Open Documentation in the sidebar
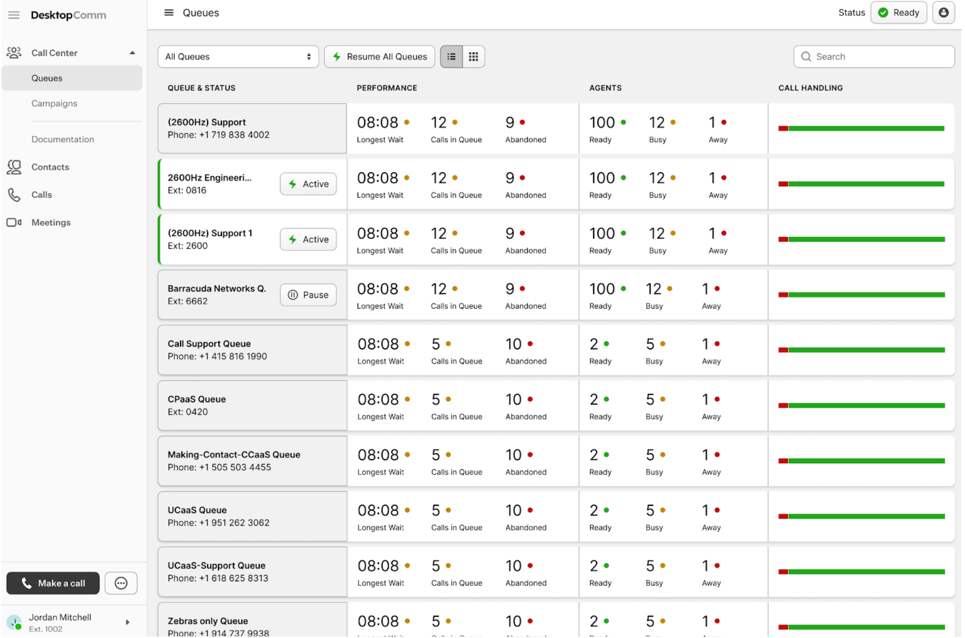This screenshot has height=638, width=965. [x=62, y=139]
